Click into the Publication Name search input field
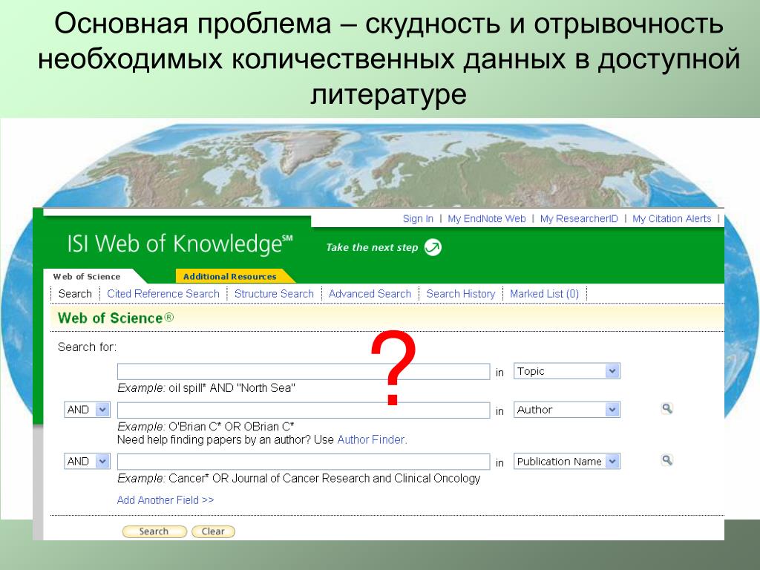 (x=304, y=462)
